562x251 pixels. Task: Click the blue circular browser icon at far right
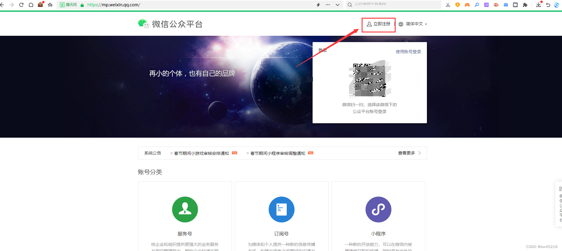pyautogui.click(x=557, y=5)
